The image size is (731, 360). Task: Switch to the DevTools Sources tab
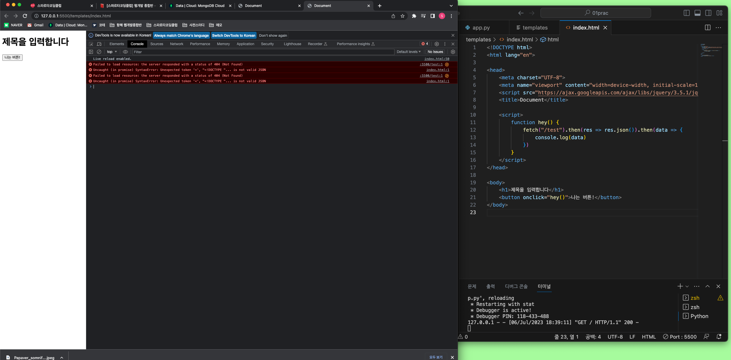coord(157,44)
